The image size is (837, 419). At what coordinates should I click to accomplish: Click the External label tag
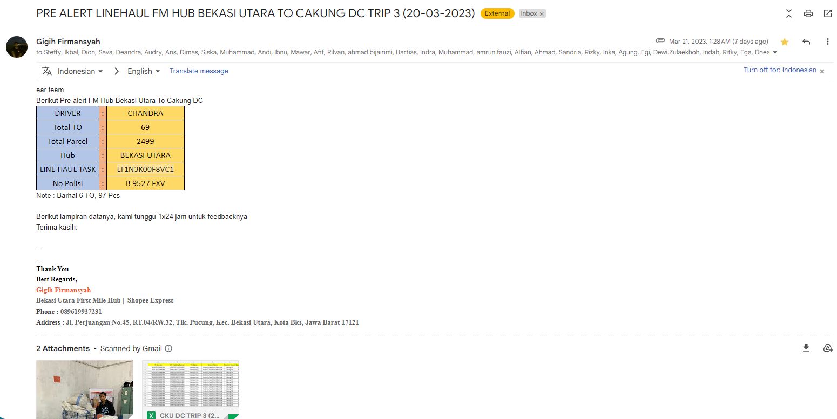click(x=497, y=13)
